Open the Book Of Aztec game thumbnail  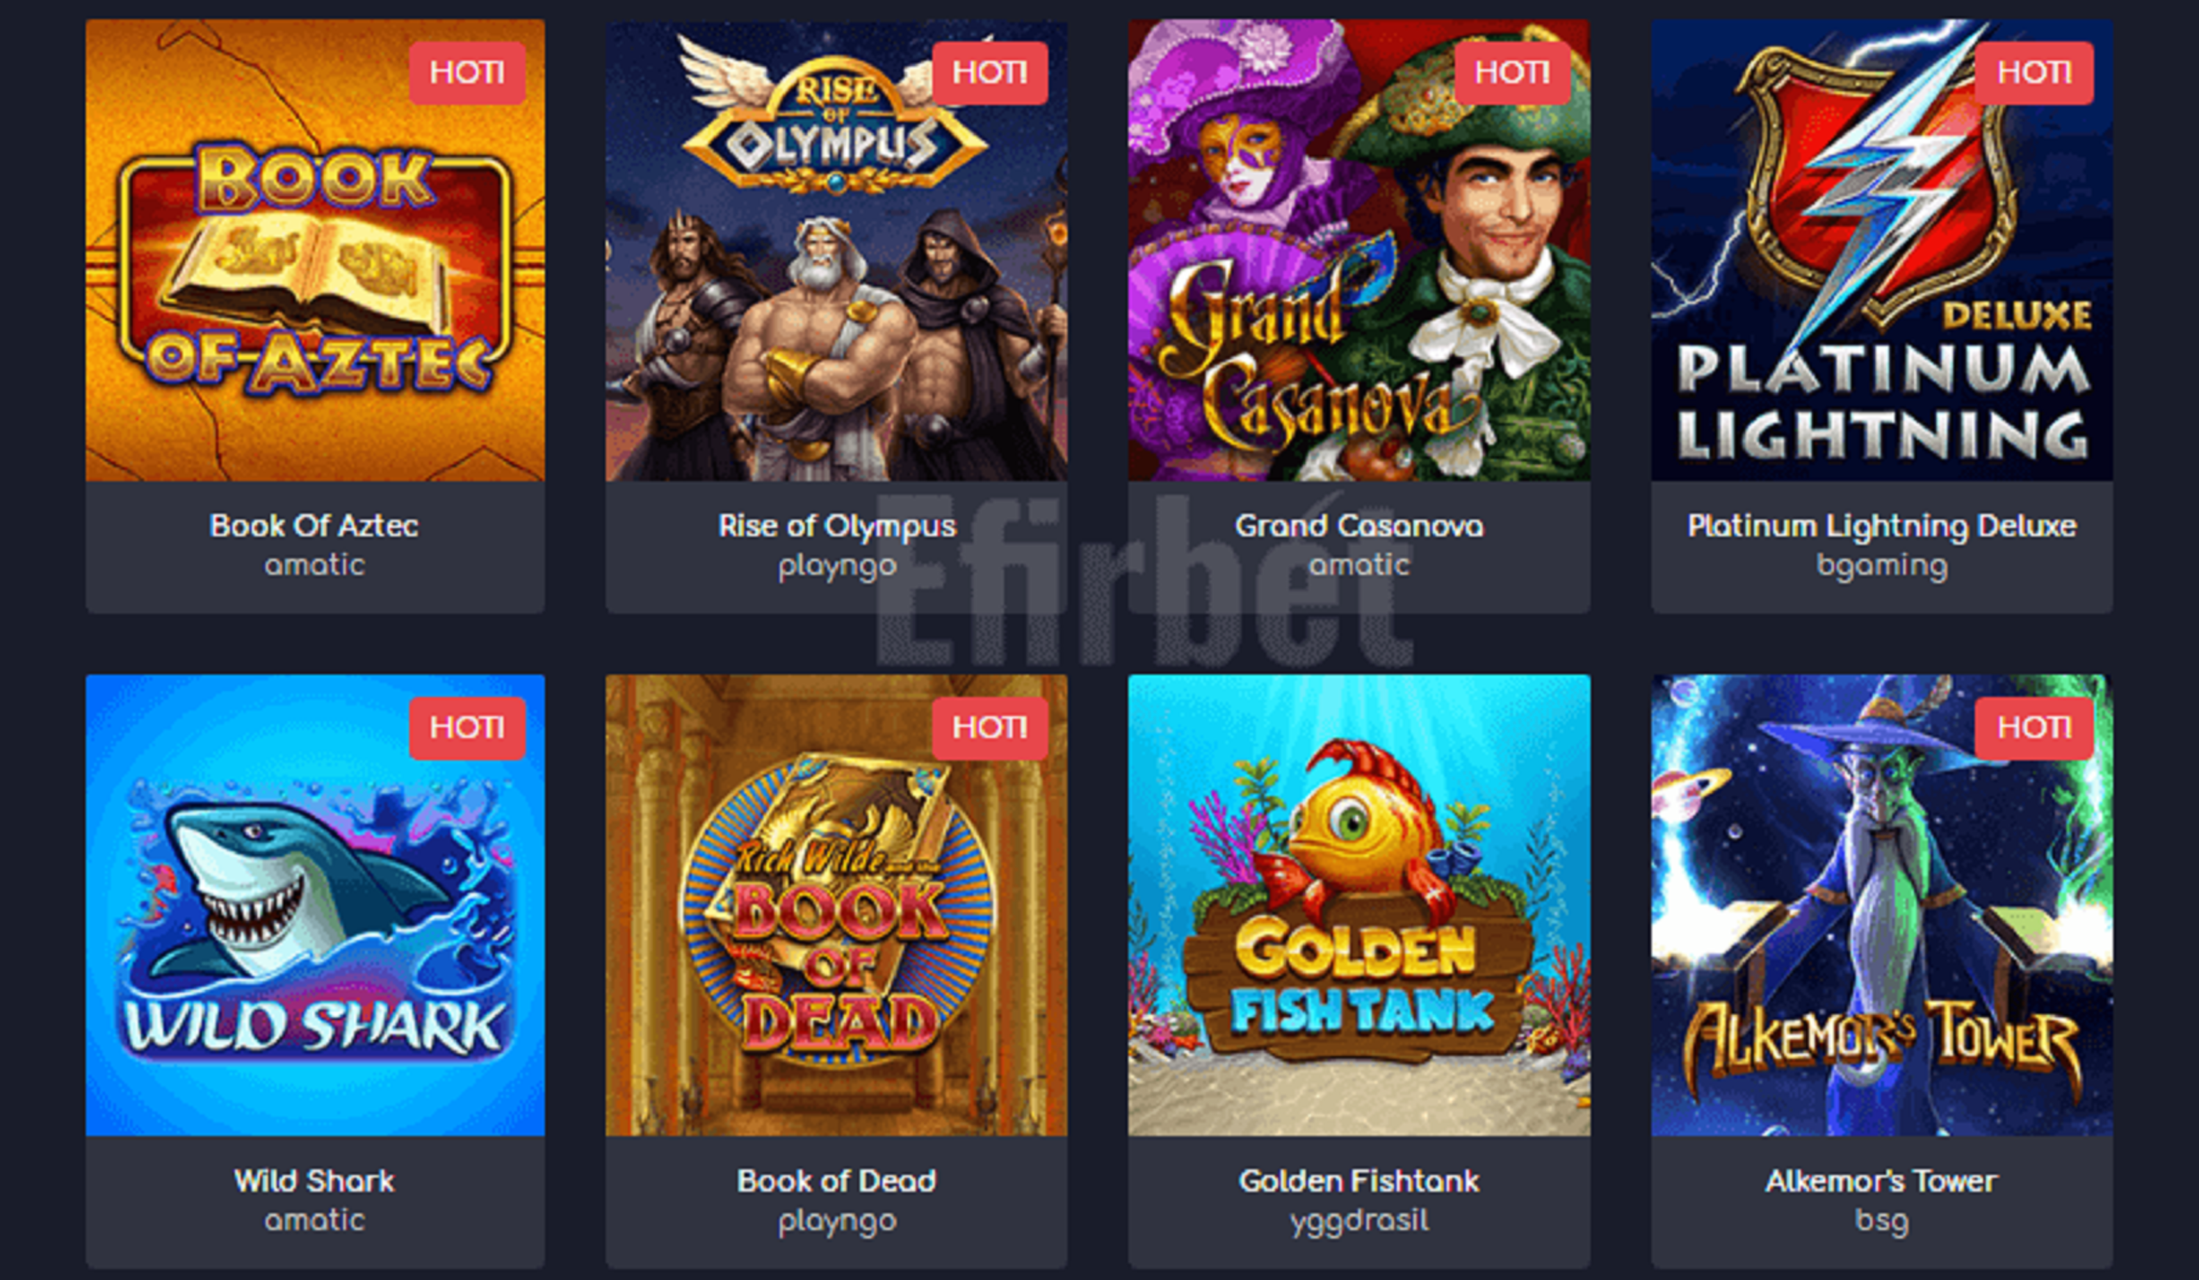coord(315,250)
